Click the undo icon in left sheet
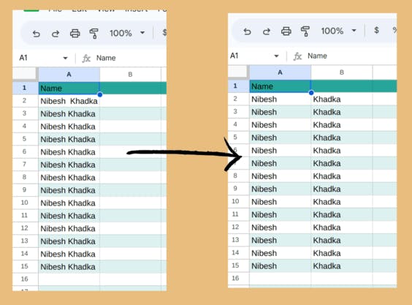 (37, 34)
